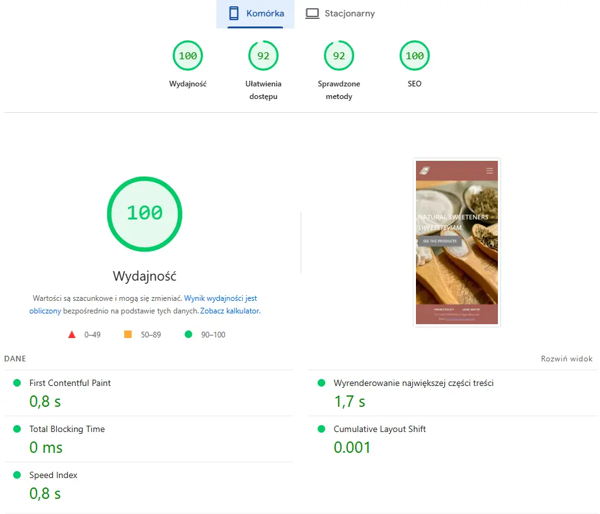This screenshot has height=514, width=600.
Task: Open the Stacjonarny tab
Action: 340,13
